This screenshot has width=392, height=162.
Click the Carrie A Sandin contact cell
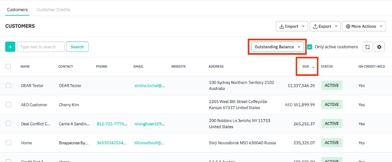pyautogui.click(x=74, y=124)
